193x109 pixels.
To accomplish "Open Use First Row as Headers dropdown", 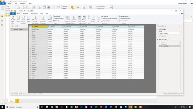I will [109, 18].
